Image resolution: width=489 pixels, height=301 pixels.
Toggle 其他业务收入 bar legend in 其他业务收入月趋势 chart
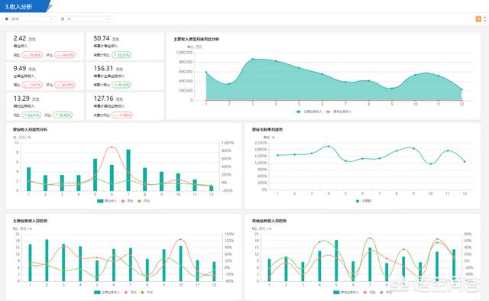click(x=346, y=293)
